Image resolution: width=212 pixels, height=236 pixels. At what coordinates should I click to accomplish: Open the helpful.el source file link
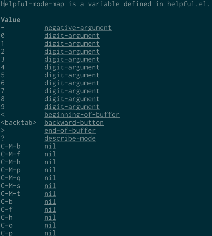coord(187,4)
